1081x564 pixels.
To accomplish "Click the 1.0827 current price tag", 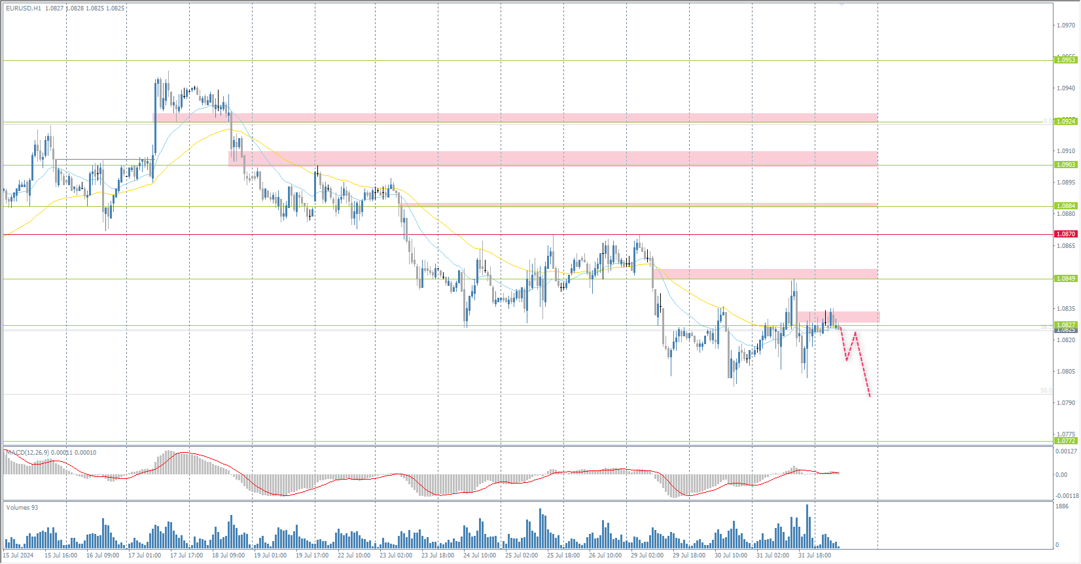I will (1065, 325).
